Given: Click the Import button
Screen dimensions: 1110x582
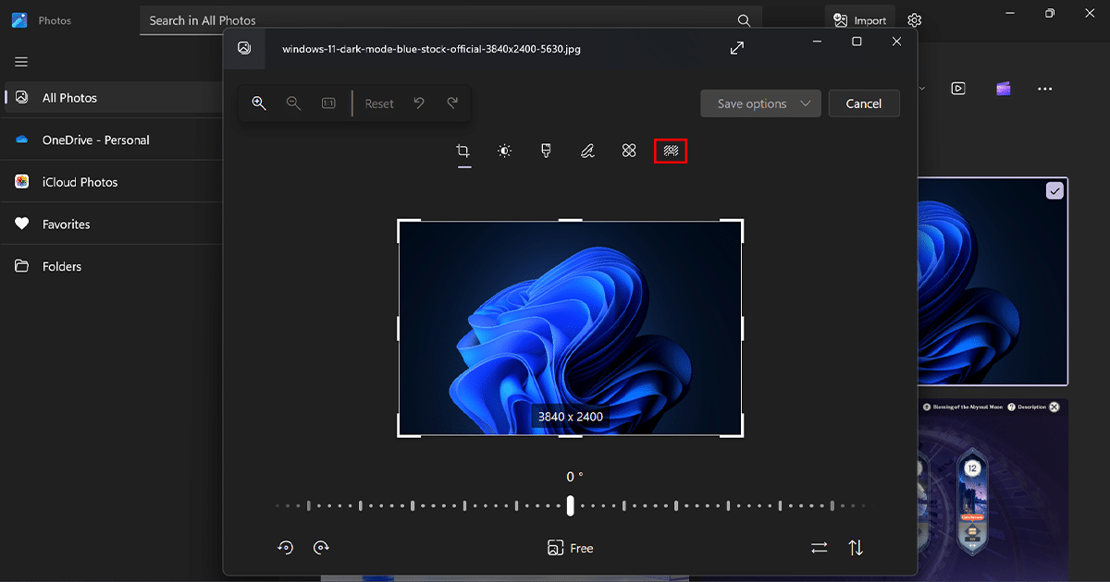Looking at the screenshot, I should pos(859,20).
